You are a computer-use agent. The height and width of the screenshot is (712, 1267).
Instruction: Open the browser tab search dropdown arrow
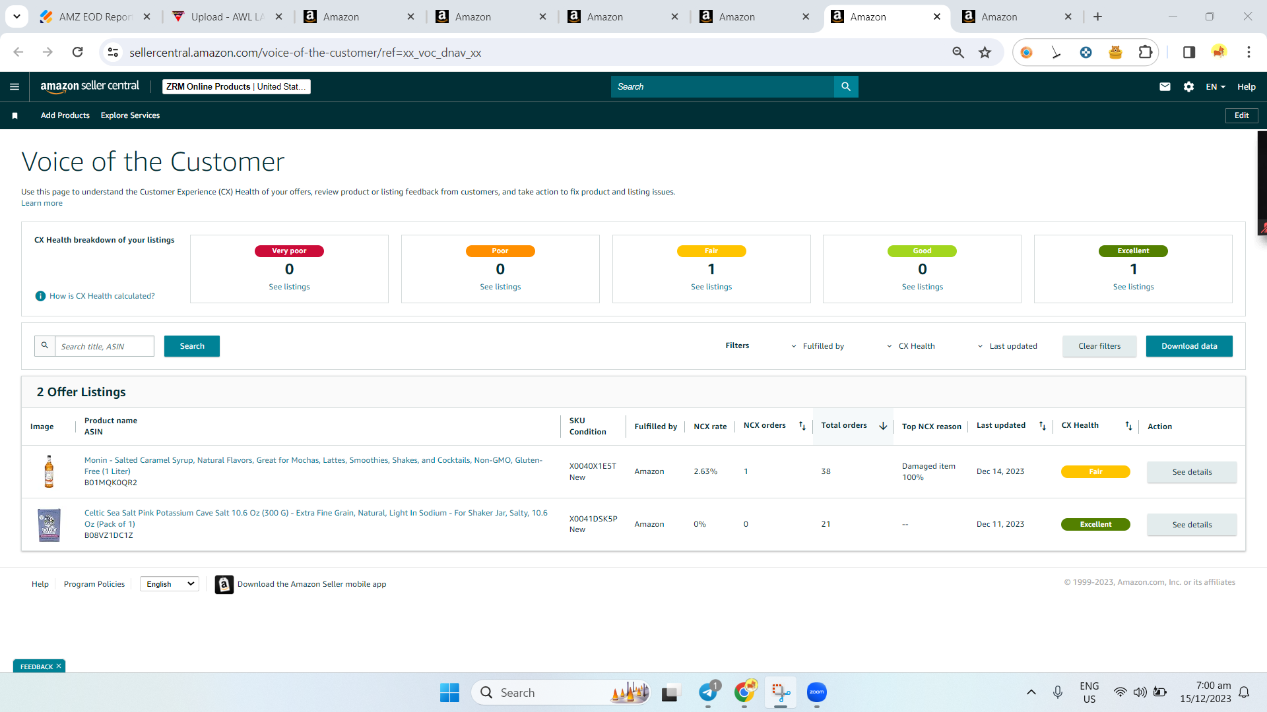tap(16, 16)
